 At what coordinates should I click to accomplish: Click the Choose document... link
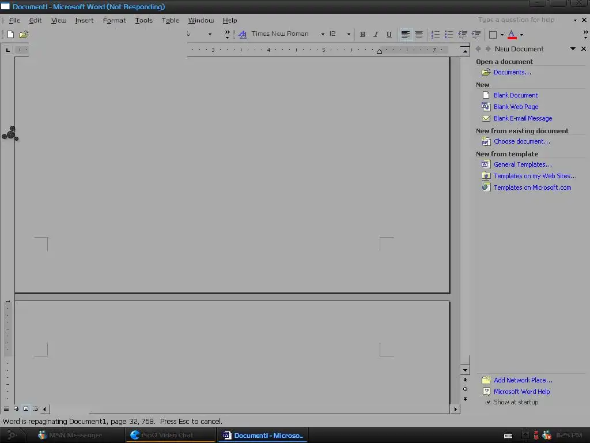(522, 141)
